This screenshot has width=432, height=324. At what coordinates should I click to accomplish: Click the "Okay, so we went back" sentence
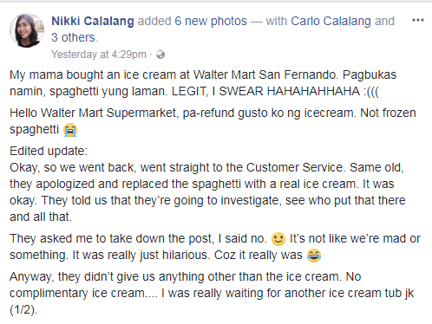pyautogui.click(x=73, y=167)
